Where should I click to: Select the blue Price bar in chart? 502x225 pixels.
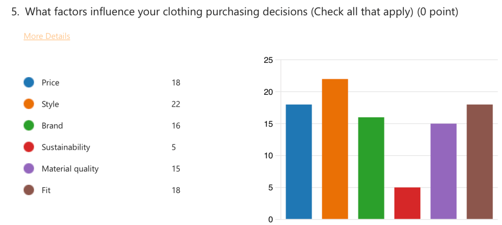299,162
